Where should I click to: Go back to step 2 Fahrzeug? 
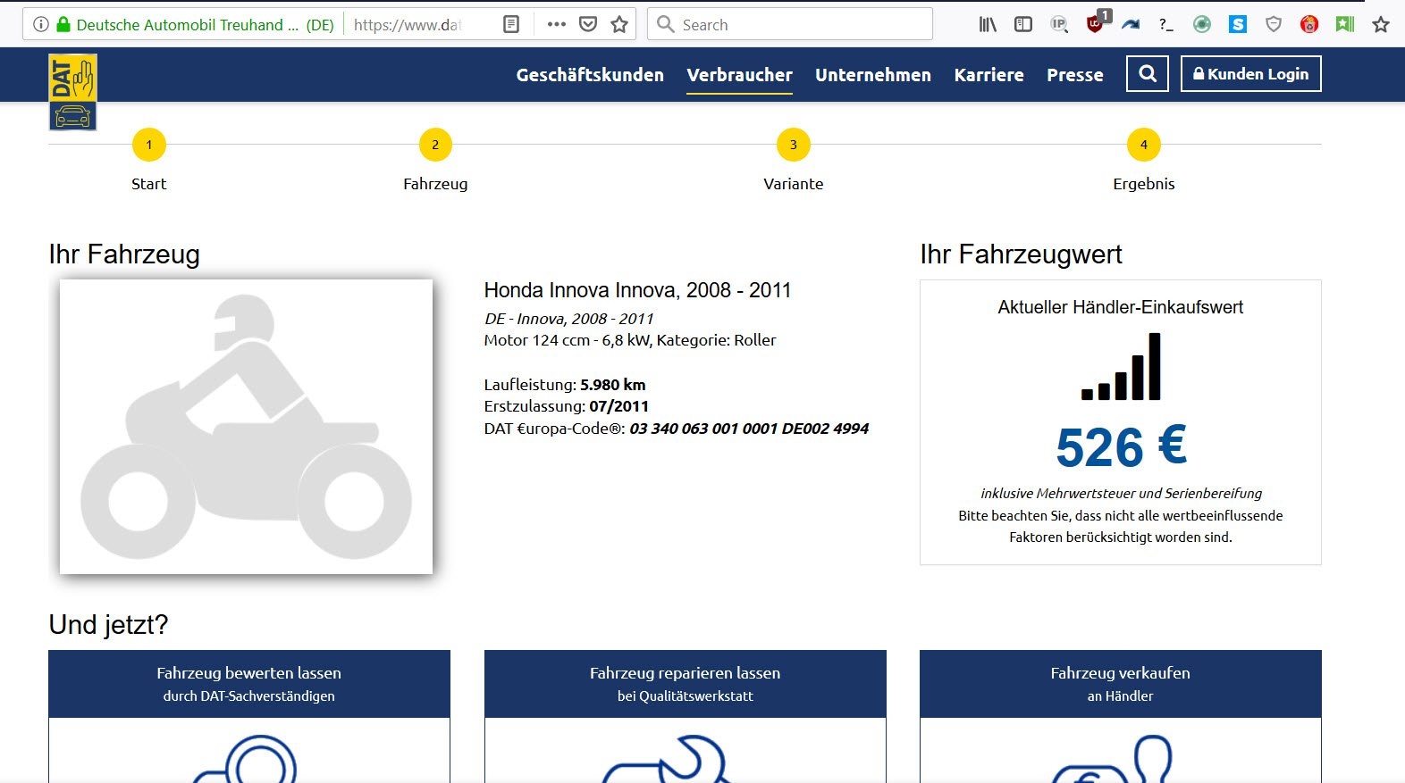(435, 145)
